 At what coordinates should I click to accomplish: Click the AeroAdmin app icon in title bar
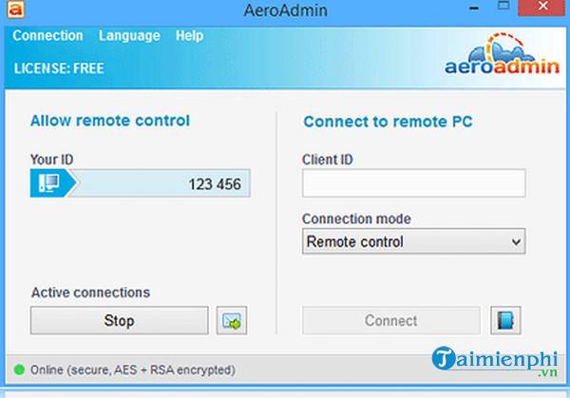pyautogui.click(x=15, y=9)
